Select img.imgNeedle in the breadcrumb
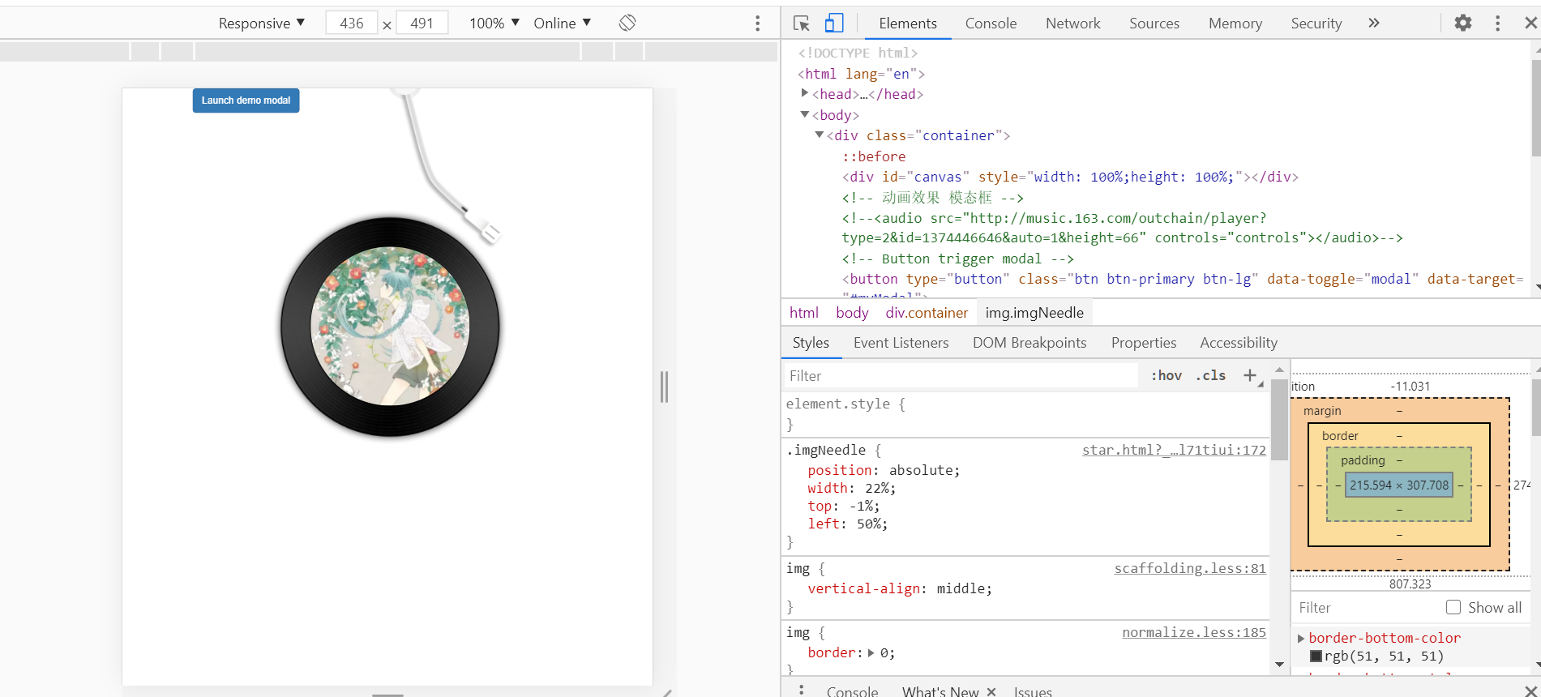 point(1034,313)
